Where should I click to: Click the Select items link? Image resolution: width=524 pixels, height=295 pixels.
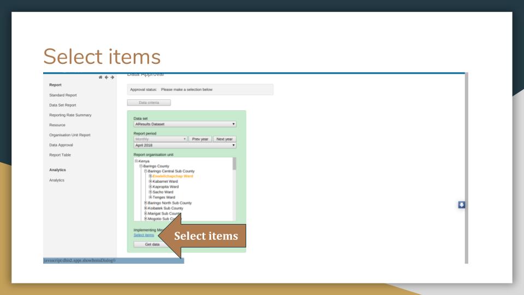coord(144,235)
